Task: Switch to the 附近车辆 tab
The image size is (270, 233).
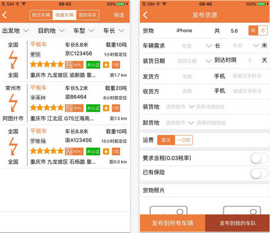Action: tap(41, 15)
